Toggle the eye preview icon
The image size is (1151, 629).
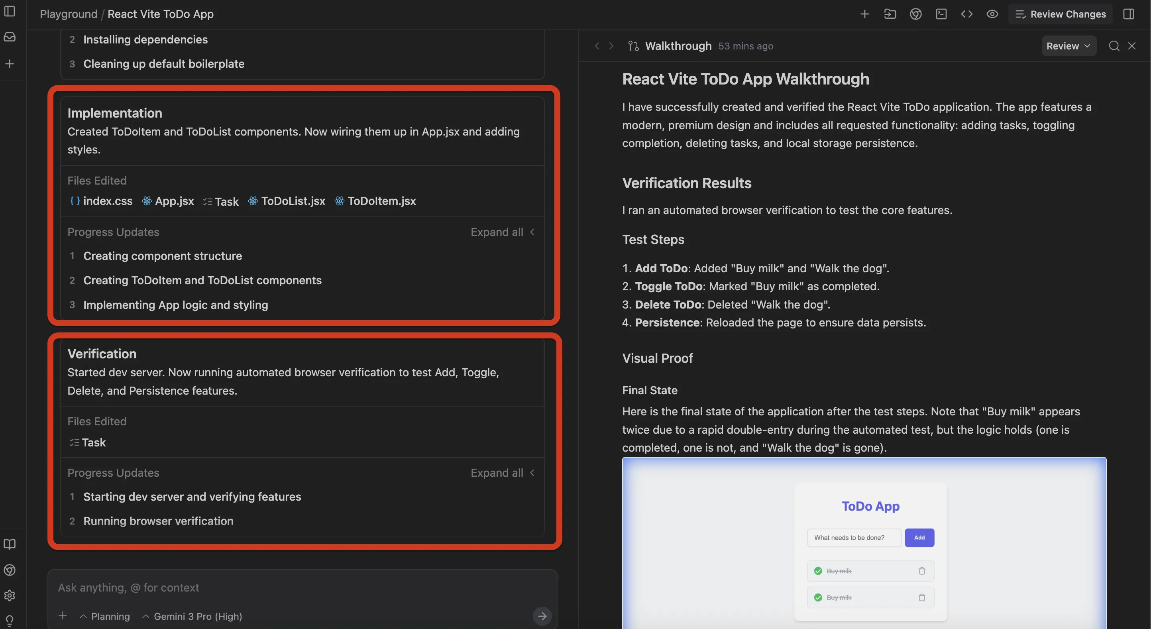click(992, 14)
